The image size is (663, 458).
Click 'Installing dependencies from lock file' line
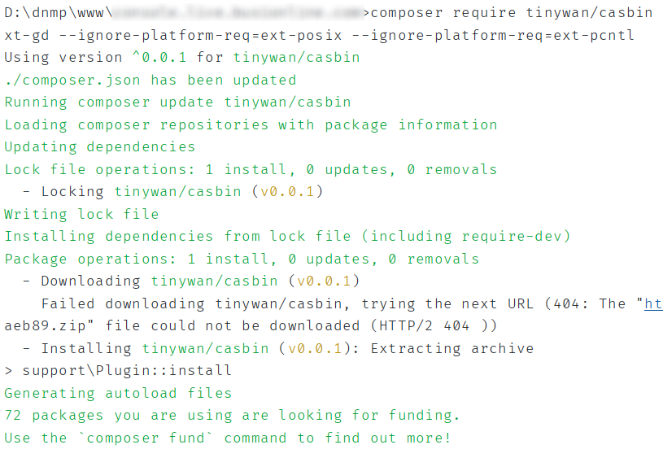[287, 237]
